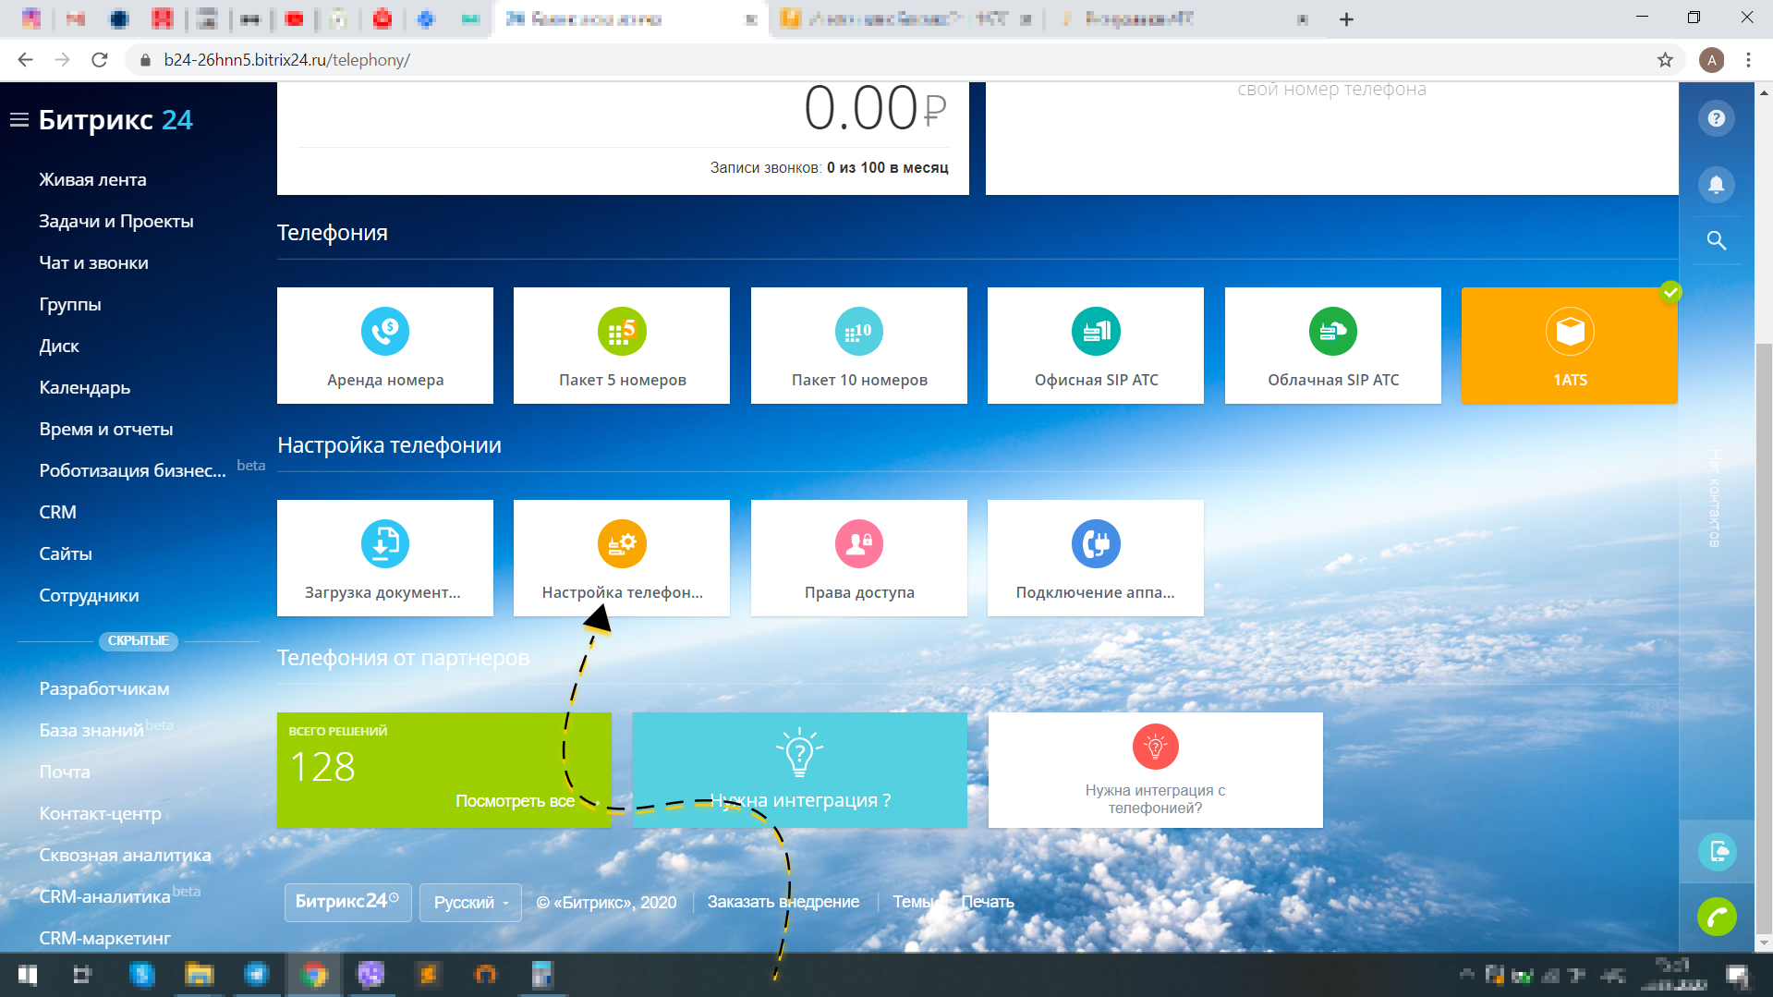Toggle the bookmark star in address bar

click(1663, 59)
